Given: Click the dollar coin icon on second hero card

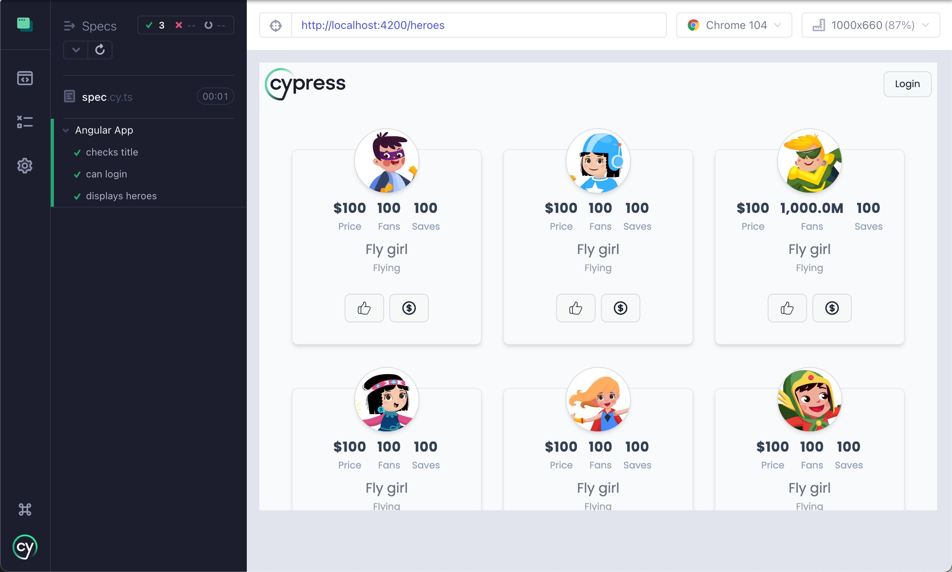Looking at the screenshot, I should point(620,308).
